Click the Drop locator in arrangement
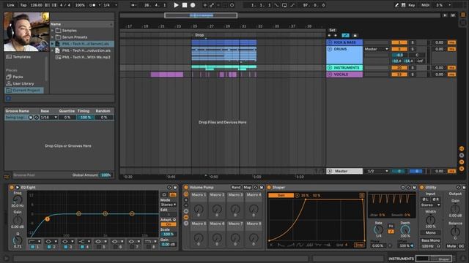Image resolution: width=469 pixels, height=263 pixels. (x=199, y=35)
